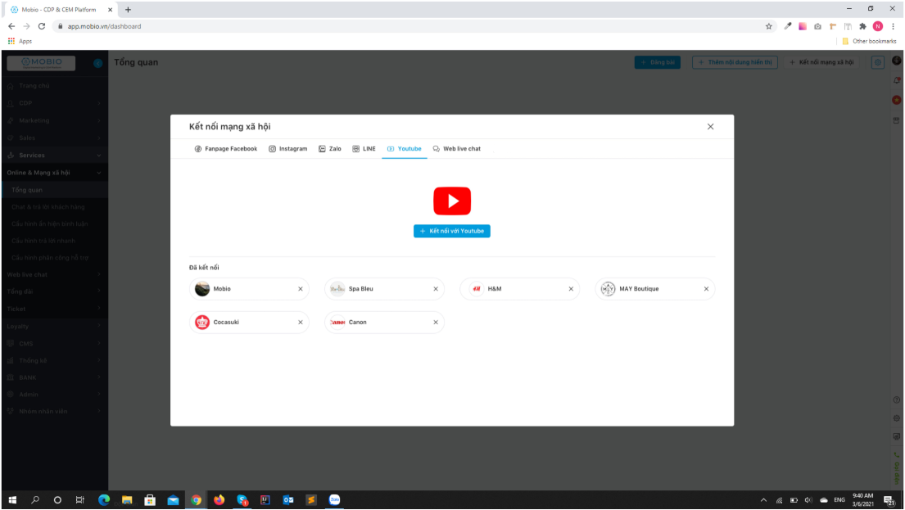Open Windows Start menu

click(12, 500)
